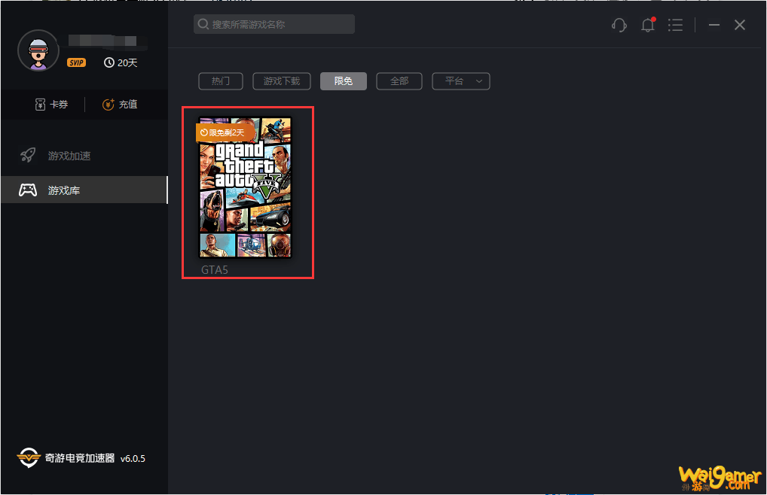Select the 热门 filter tab
The width and height of the screenshot is (767, 495).
pyautogui.click(x=221, y=81)
